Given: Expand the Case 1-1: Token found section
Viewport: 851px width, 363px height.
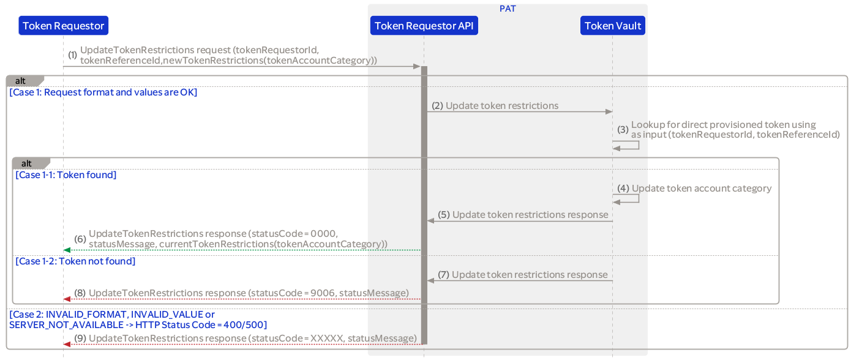Looking at the screenshot, I should 66,174.
